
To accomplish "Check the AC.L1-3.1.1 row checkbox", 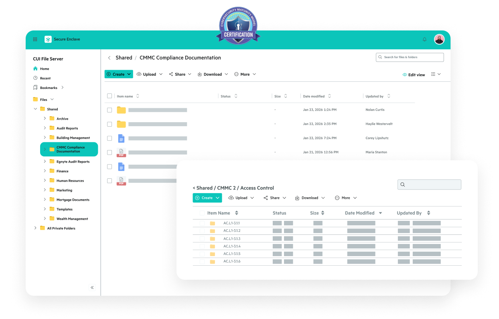I will tap(202, 223).
